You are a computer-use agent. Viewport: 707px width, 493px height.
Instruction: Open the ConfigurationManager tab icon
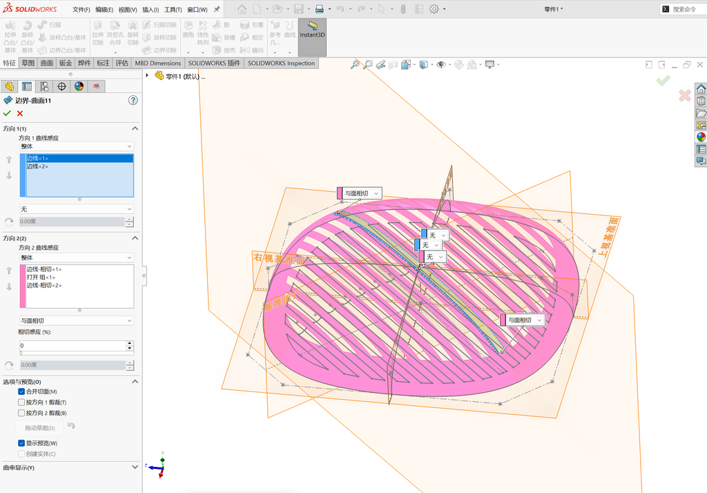44,86
